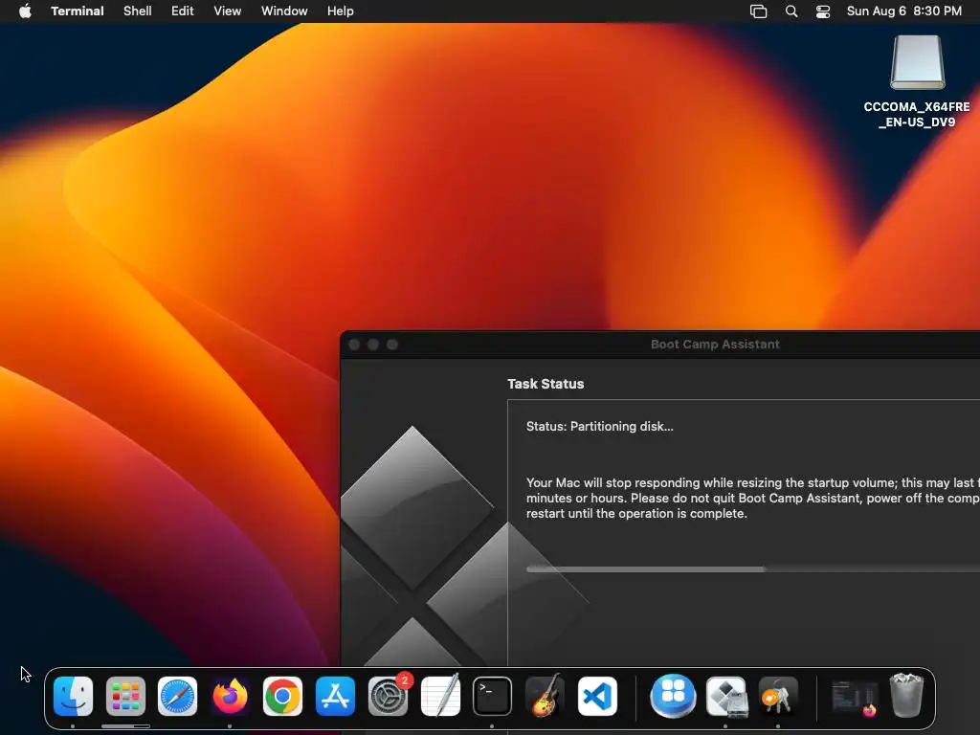Launch Firefox from the Dock

pos(230,696)
